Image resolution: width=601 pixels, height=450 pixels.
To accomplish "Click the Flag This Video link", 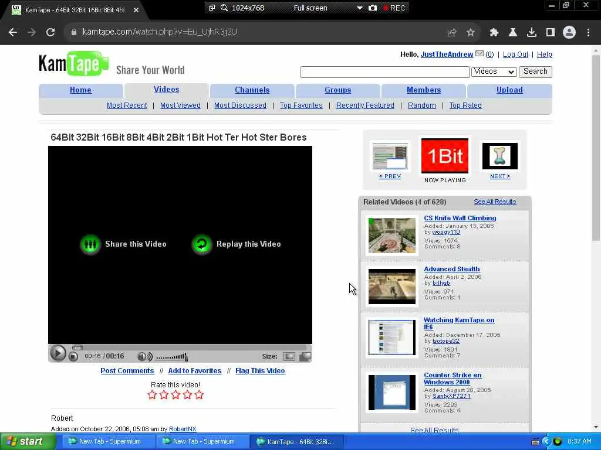I will [x=260, y=371].
